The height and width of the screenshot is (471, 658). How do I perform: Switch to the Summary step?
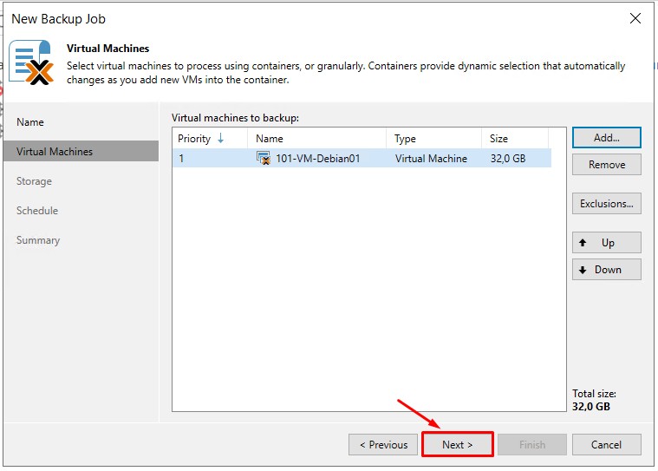tap(38, 240)
